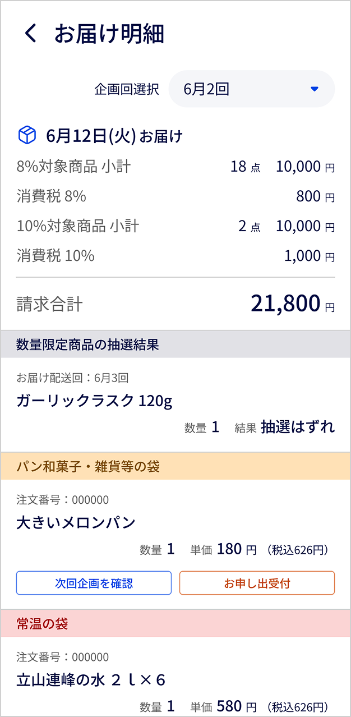Tap the back arrow icon

coord(31,34)
